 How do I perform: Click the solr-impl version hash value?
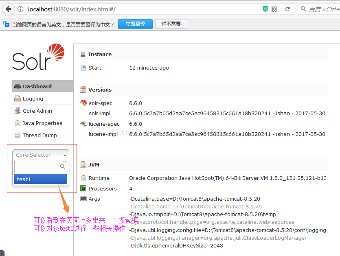click(x=227, y=114)
